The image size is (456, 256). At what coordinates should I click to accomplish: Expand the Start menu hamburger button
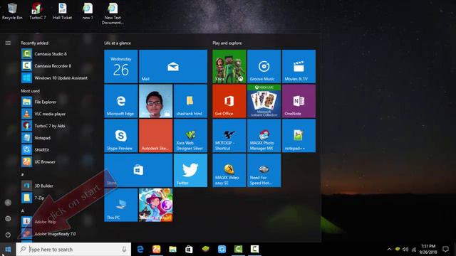point(8,43)
